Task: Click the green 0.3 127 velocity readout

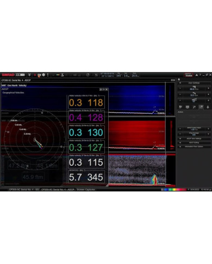Action: (86, 147)
